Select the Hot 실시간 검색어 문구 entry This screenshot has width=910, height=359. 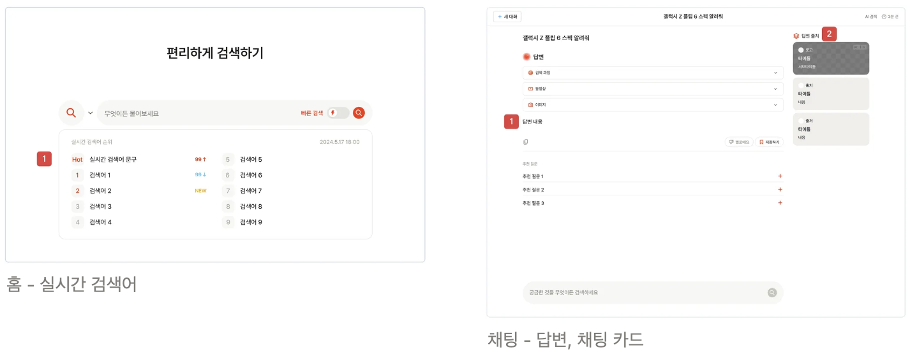pyautogui.click(x=113, y=160)
